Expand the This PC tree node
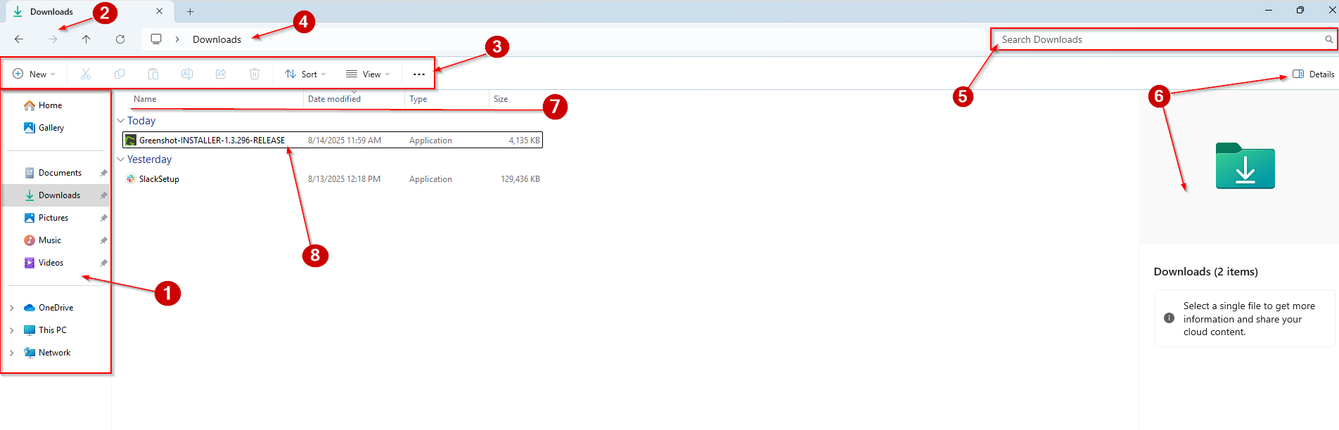The image size is (1339, 430). (x=12, y=330)
